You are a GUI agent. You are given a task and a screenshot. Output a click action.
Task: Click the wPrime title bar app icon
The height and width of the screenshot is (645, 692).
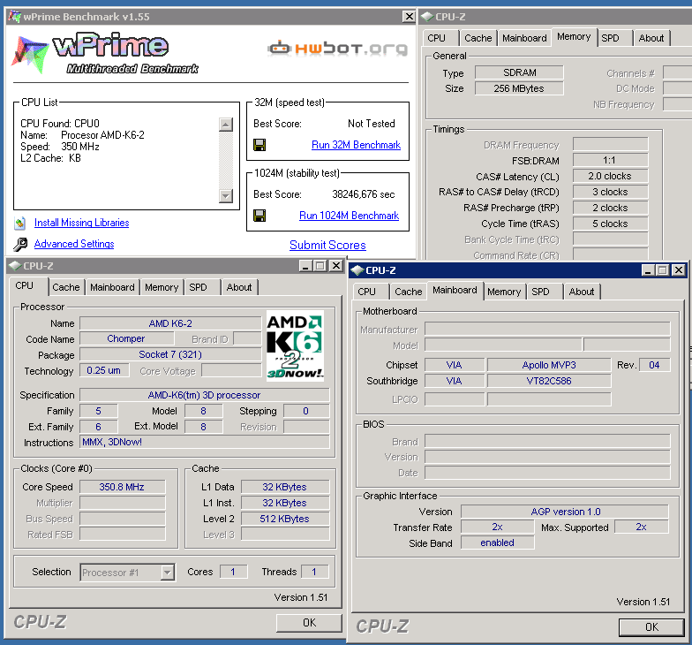click(14, 17)
